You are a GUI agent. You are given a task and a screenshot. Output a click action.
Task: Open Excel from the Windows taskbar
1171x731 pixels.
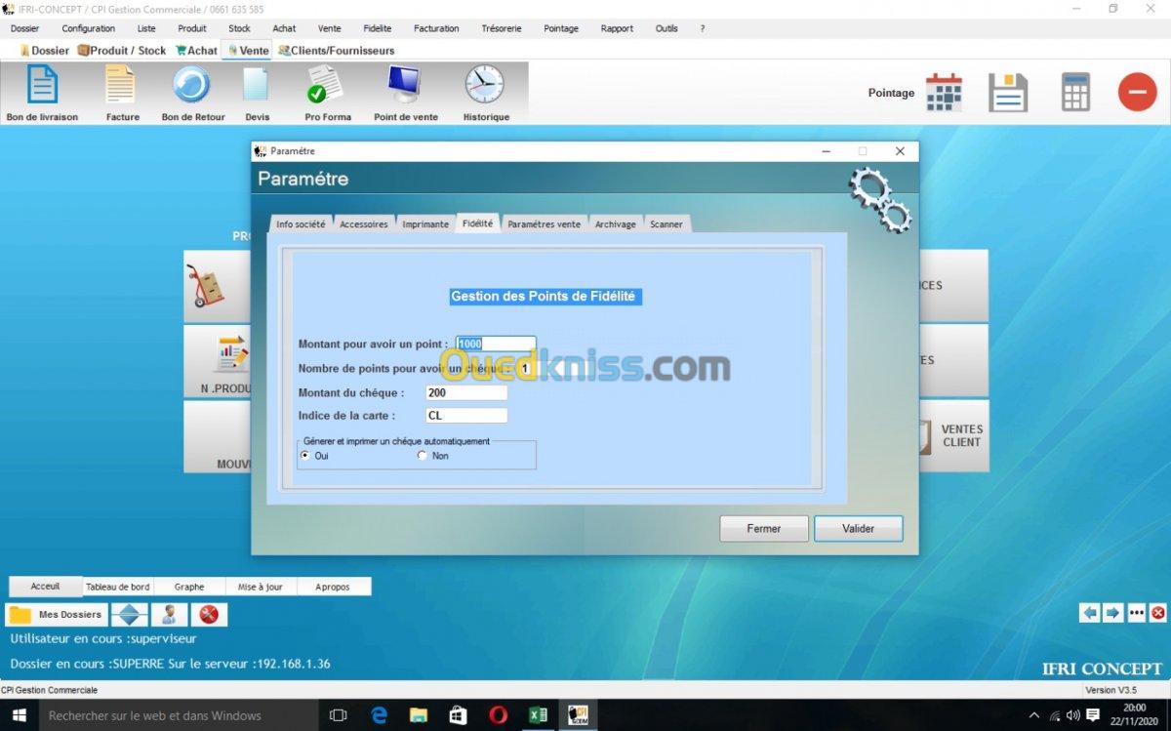538,715
